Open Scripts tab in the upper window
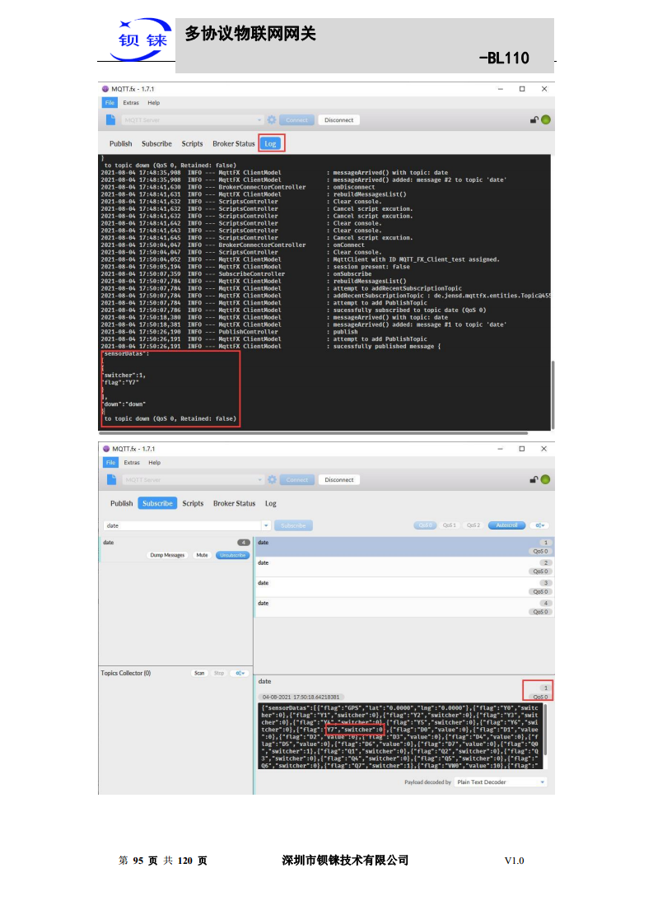The height and width of the screenshot is (924, 653). pyautogui.click(x=192, y=143)
